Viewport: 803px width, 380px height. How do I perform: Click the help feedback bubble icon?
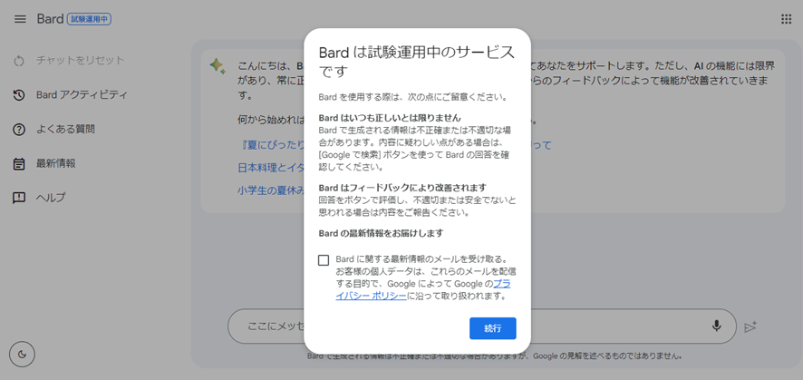pos(19,199)
